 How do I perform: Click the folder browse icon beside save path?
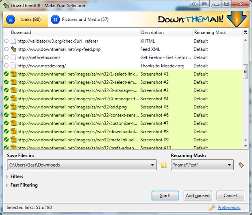164,165
